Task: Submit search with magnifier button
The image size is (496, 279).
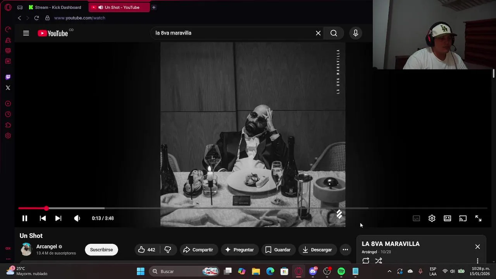Action: click(334, 33)
